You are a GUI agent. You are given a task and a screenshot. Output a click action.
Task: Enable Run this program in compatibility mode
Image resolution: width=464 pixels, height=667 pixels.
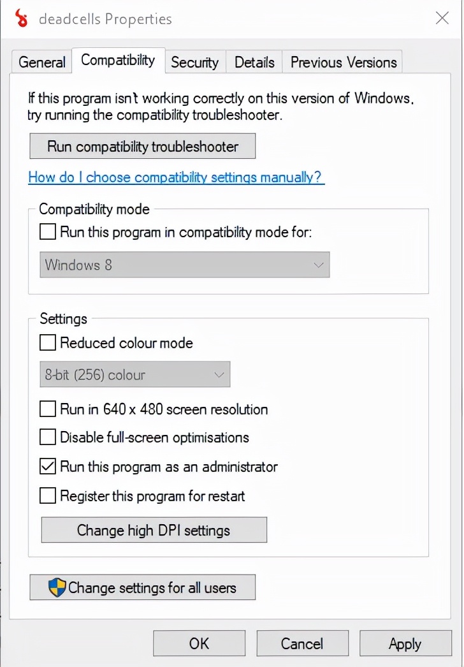coord(48,232)
